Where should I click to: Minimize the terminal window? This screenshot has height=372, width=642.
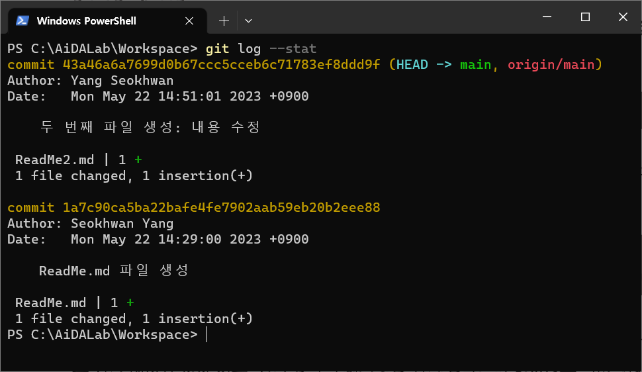[x=547, y=17]
